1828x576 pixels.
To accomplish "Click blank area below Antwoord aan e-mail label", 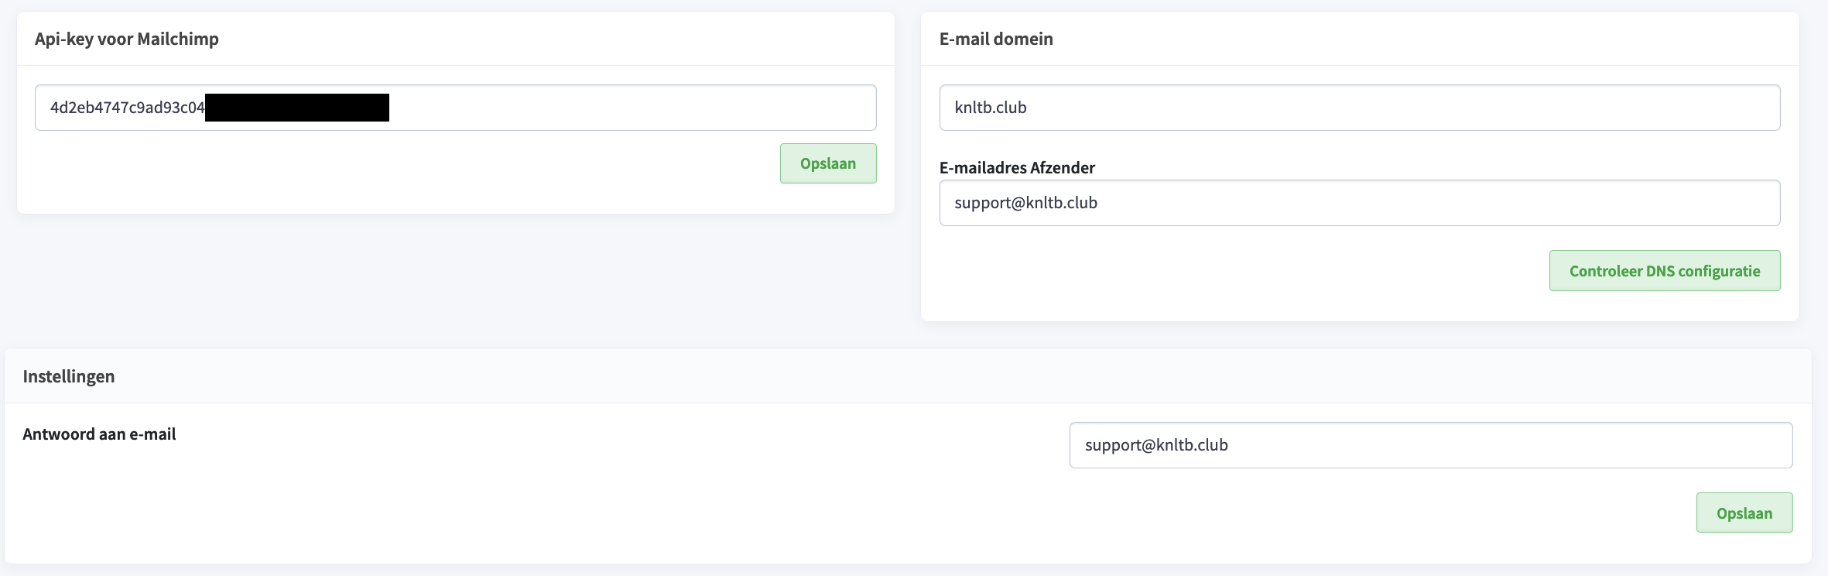I will click(464, 503).
